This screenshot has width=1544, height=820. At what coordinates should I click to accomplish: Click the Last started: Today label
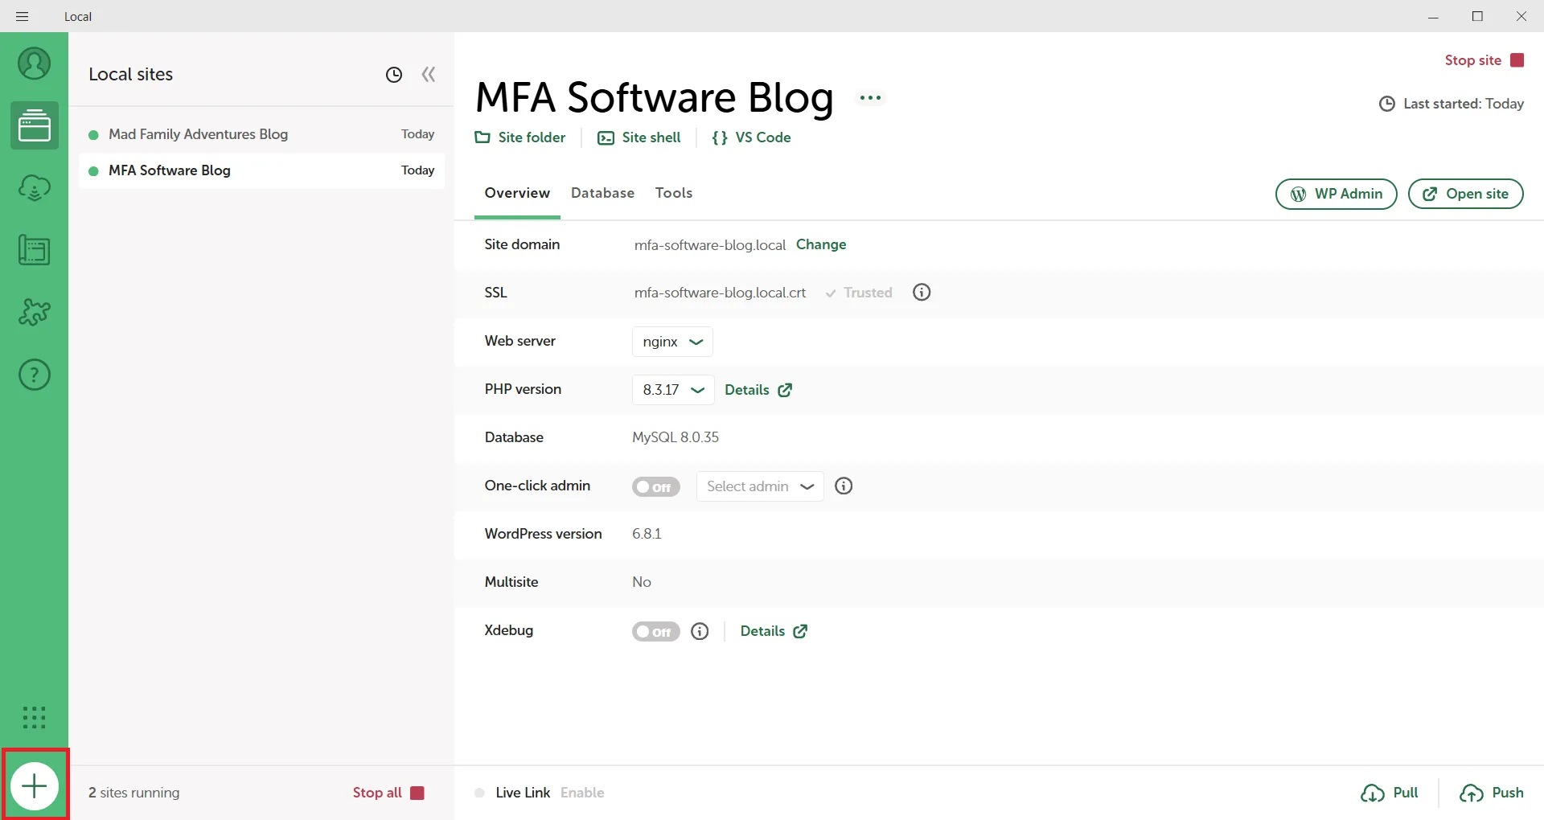1452,104
